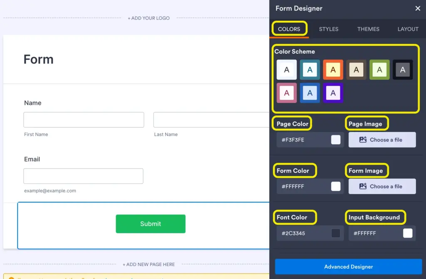Open the THEMES tab

[x=368, y=29]
